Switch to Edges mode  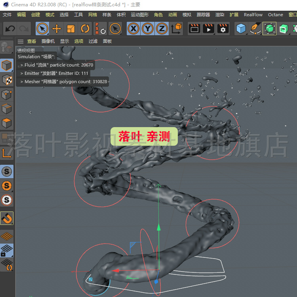coord(7,109)
